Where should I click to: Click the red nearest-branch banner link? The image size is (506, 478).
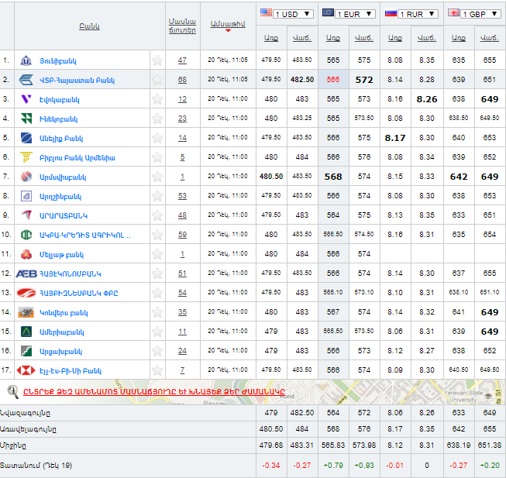154,391
